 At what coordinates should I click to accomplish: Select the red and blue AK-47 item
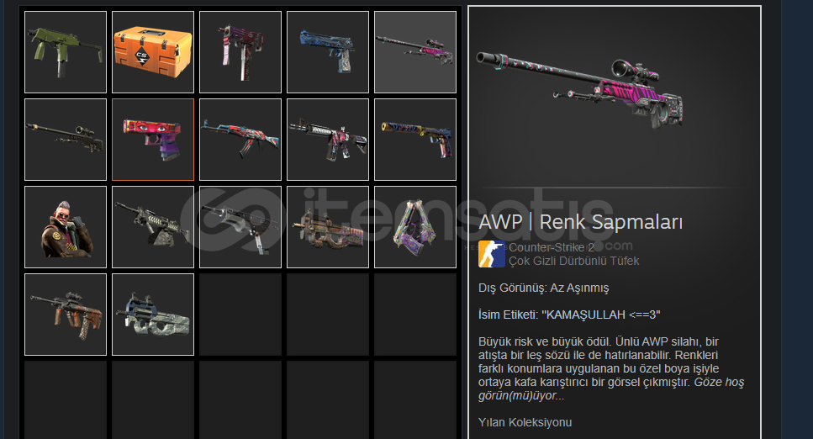click(240, 140)
